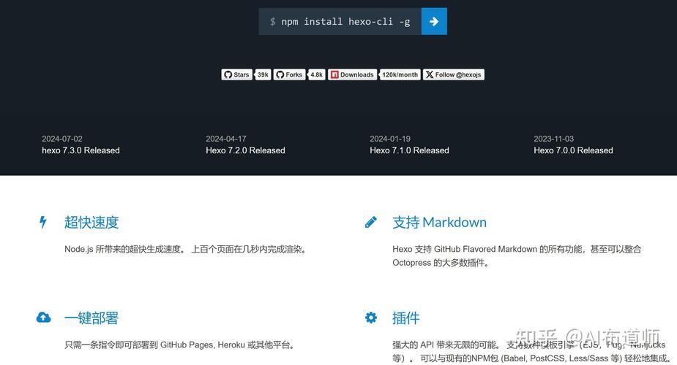Open the GitHub Forks badge
Screen dimensions: 677x365
coord(289,74)
